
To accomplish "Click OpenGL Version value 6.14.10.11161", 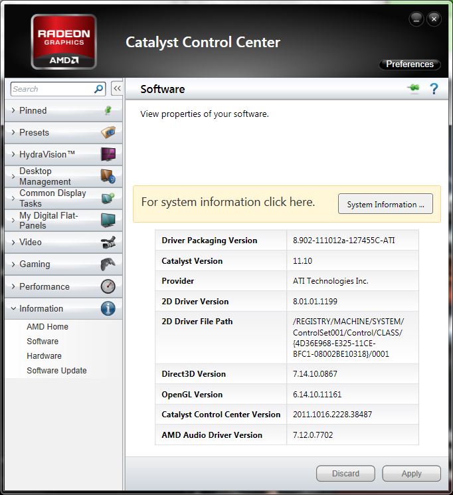I will [317, 394].
